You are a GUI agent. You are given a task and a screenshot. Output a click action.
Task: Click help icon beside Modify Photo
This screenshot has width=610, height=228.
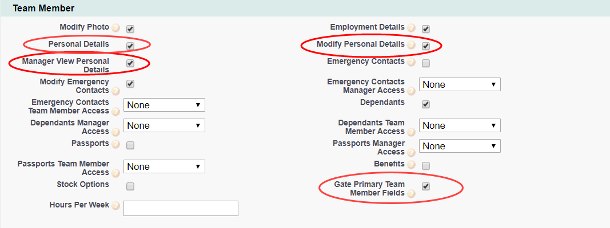tap(116, 28)
